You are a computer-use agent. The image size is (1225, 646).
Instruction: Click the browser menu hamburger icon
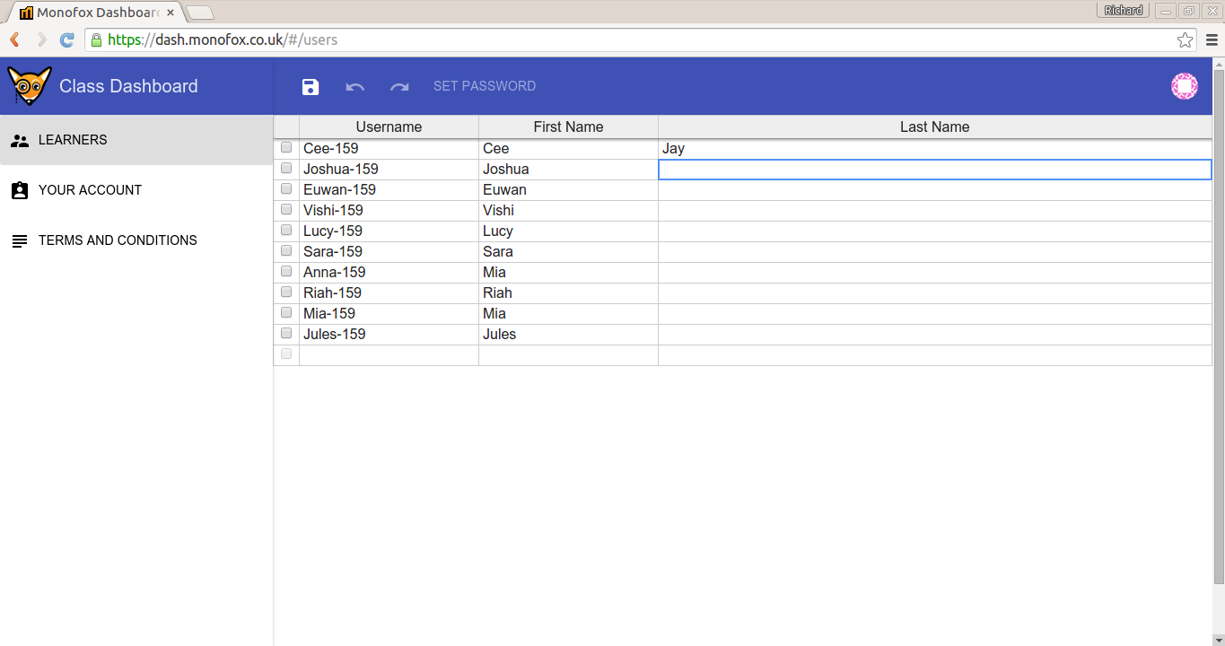1212,39
